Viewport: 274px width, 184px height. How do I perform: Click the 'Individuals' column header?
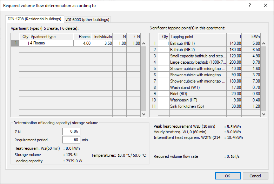click(x=102, y=37)
